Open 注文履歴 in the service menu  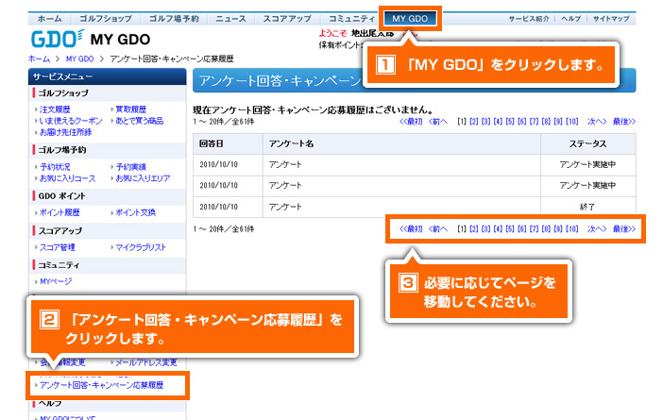[55, 109]
